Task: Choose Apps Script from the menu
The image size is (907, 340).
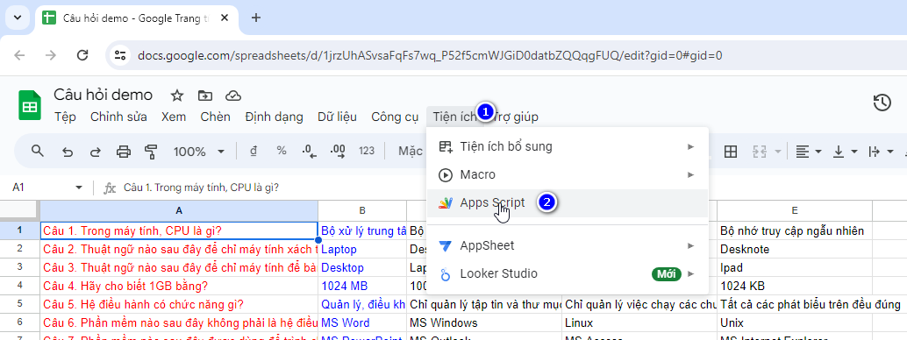Action: (567, 203)
